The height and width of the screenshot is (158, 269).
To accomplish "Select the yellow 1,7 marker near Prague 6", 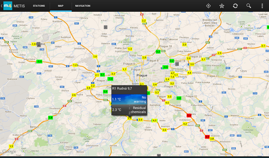I will [124, 70].
